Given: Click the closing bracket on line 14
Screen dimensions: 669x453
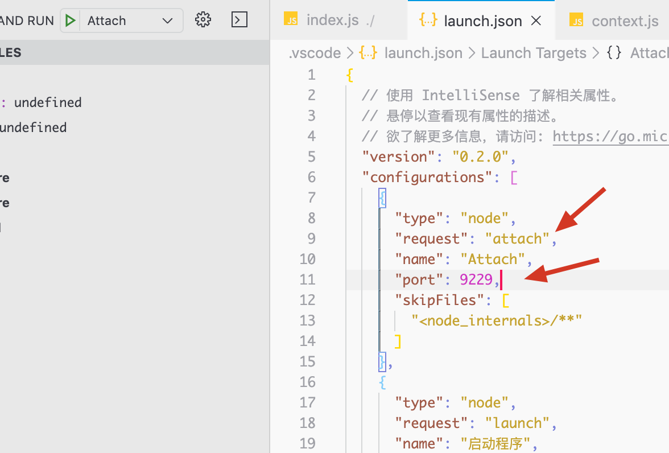Looking at the screenshot, I should (398, 341).
